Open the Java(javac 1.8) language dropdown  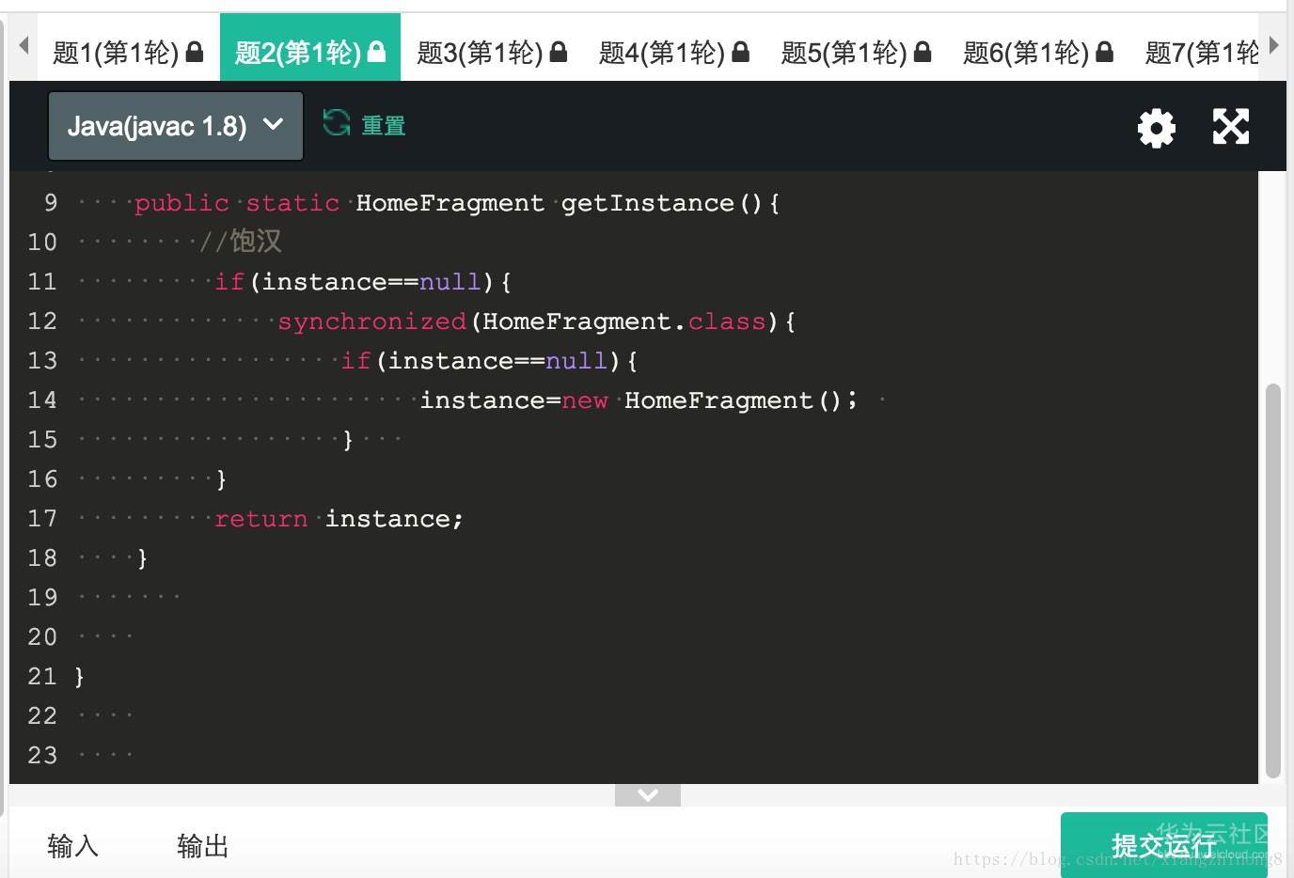[x=176, y=126]
